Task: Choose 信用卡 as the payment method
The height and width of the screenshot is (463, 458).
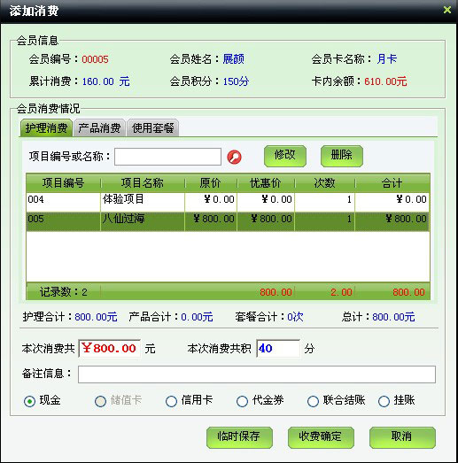Action: tap(171, 401)
